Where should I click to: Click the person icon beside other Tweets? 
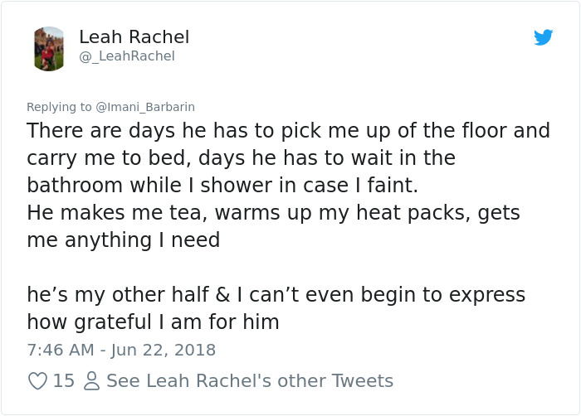91,381
